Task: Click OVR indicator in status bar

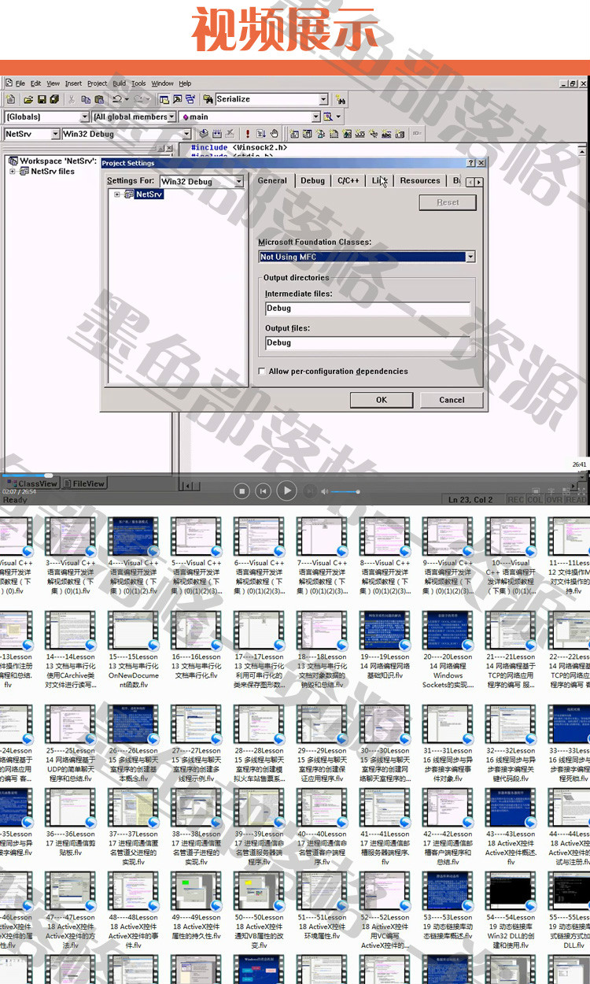Action: [x=555, y=500]
